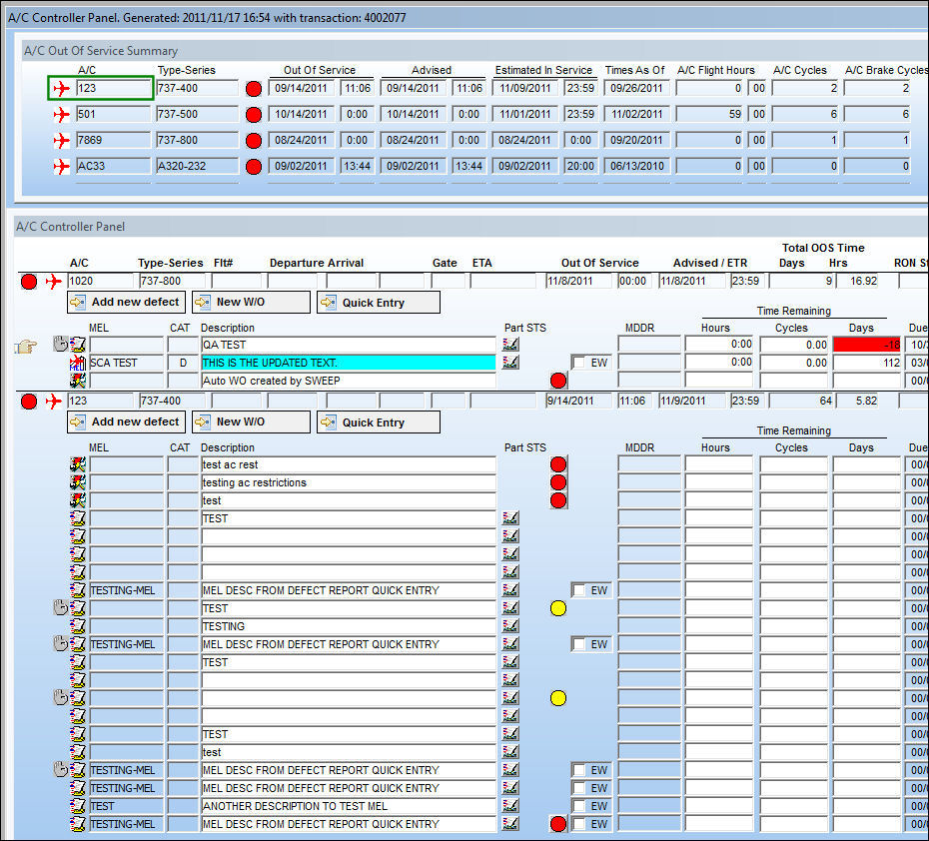Click Add new defect for aircraft 1020
929x841 pixels.
(126, 302)
